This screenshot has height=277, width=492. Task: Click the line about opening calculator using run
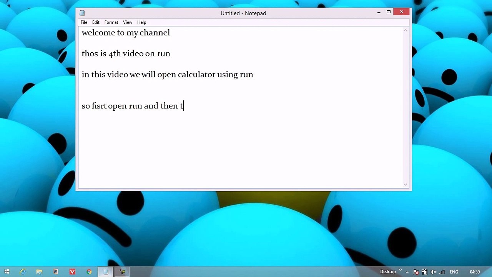(167, 75)
